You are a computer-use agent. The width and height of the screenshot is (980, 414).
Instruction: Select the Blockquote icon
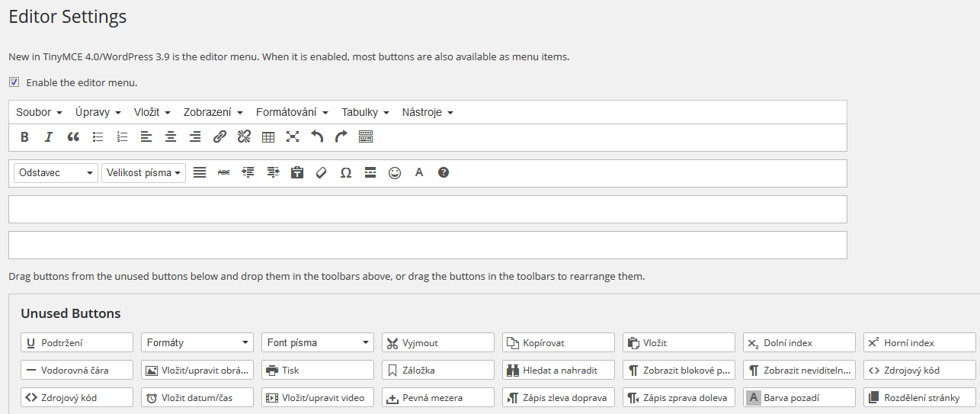point(73,137)
